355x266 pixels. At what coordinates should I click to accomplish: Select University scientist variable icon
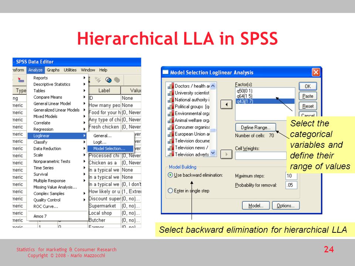(x=171, y=93)
